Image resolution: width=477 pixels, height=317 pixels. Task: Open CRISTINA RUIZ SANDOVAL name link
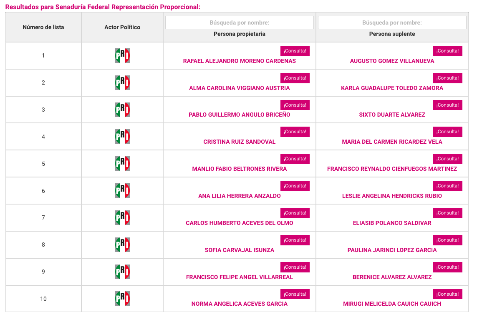click(x=240, y=142)
